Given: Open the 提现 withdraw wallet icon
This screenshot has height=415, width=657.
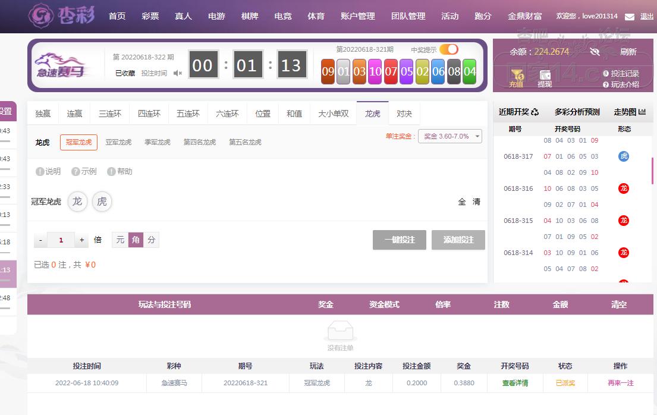Looking at the screenshot, I should click(545, 76).
